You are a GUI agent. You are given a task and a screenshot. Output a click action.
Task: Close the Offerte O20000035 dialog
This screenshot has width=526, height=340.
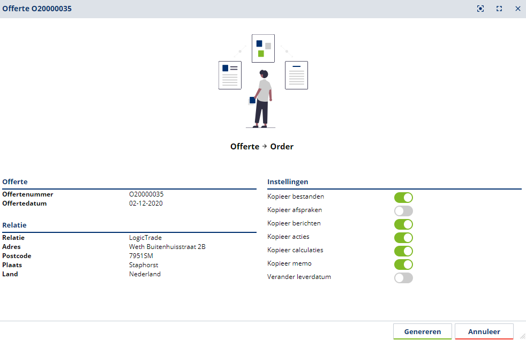click(518, 9)
